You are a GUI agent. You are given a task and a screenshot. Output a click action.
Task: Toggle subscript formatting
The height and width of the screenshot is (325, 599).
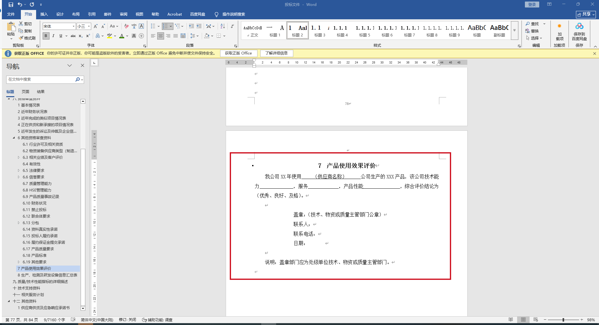[81, 36]
